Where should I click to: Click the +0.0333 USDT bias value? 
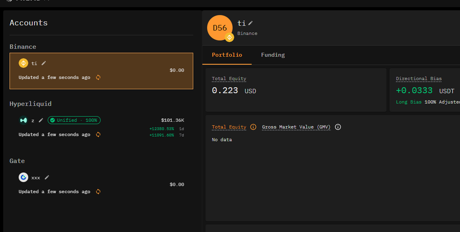425,91
